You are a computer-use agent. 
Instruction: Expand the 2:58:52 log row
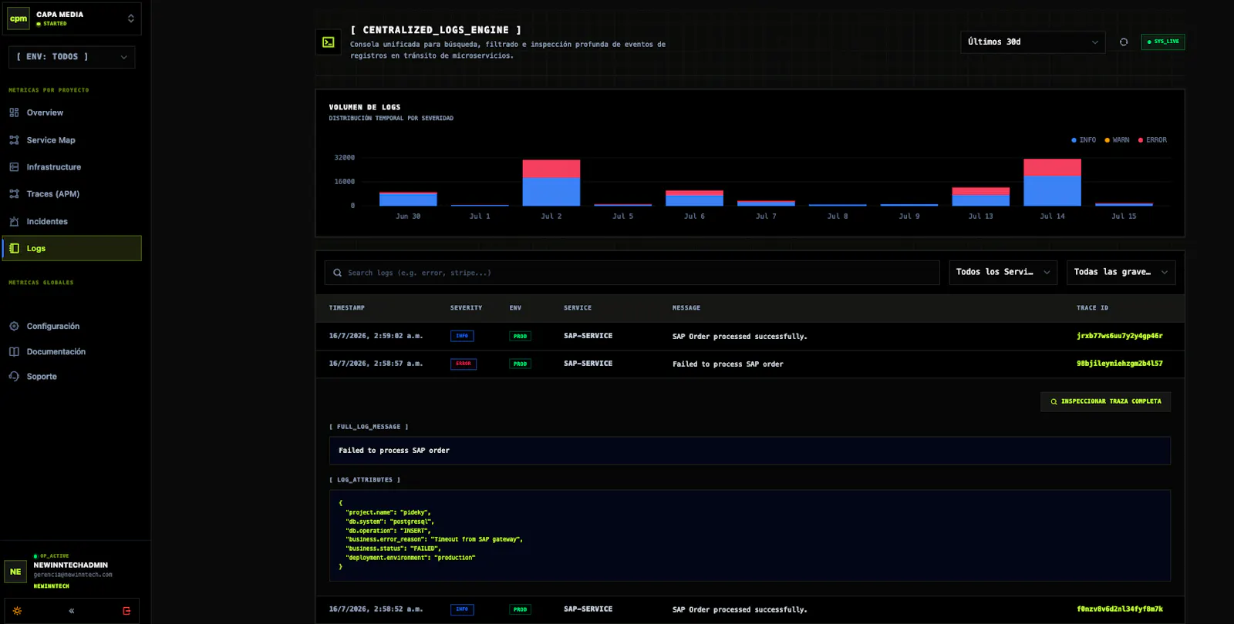coord(750,609)
